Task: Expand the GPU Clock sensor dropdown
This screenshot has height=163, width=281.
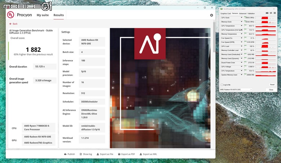Action: point(242,18)
